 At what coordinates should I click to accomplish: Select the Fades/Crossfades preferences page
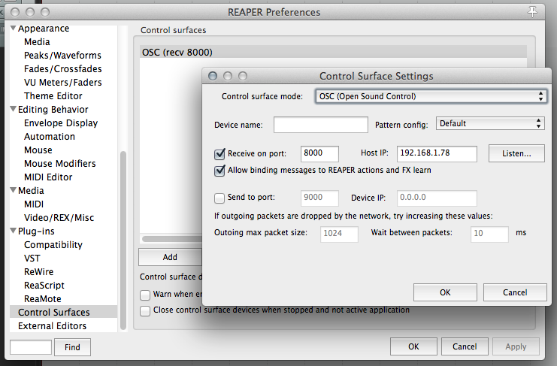63,69
